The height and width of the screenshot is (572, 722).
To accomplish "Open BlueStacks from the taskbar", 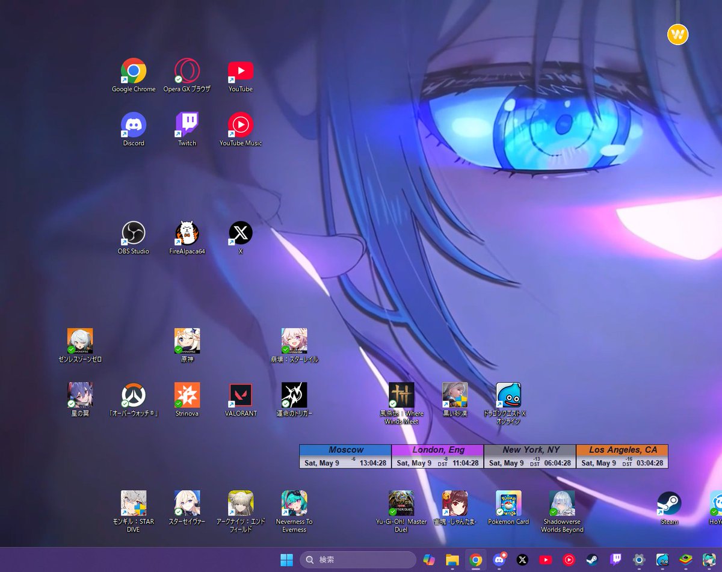I will [x=686, y=560].
